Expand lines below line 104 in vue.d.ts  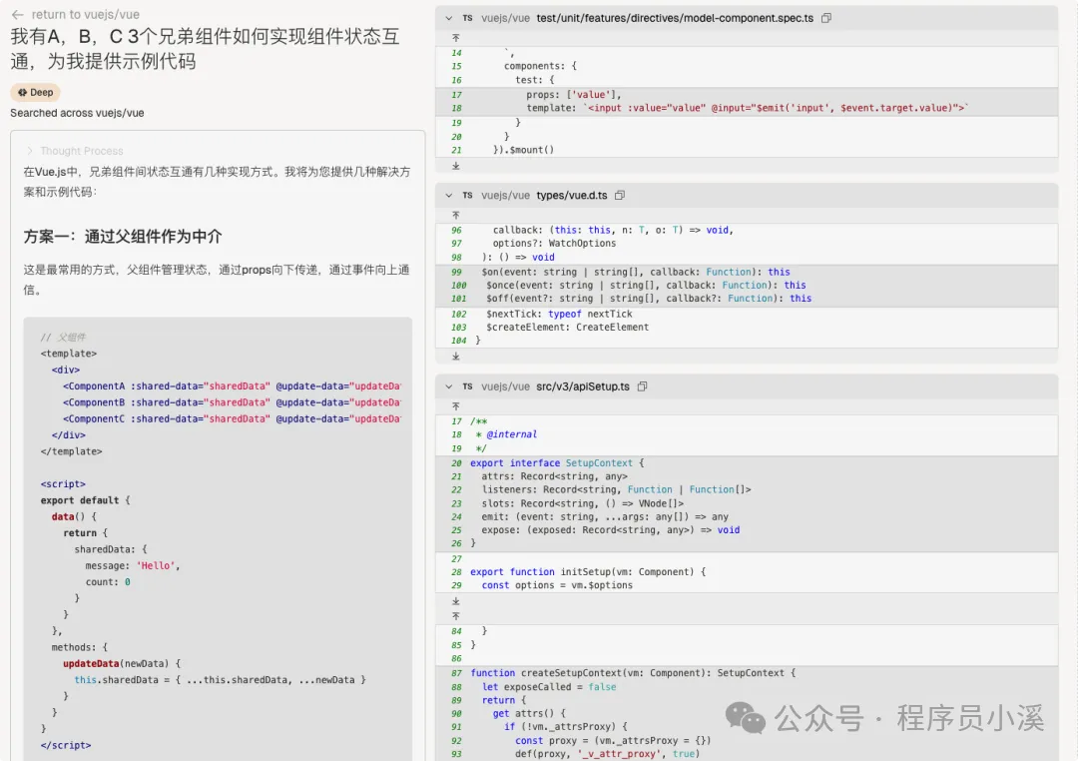[x=456, y=357]
